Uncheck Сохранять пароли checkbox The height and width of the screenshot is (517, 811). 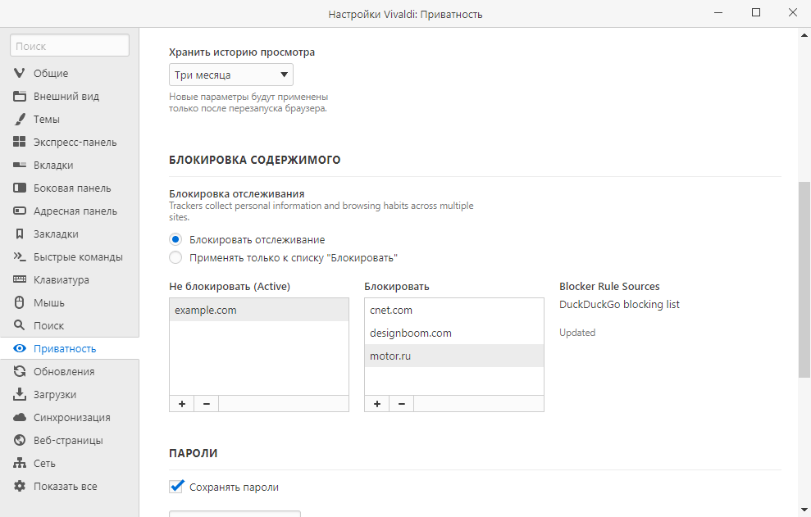[x=175, y=487]
